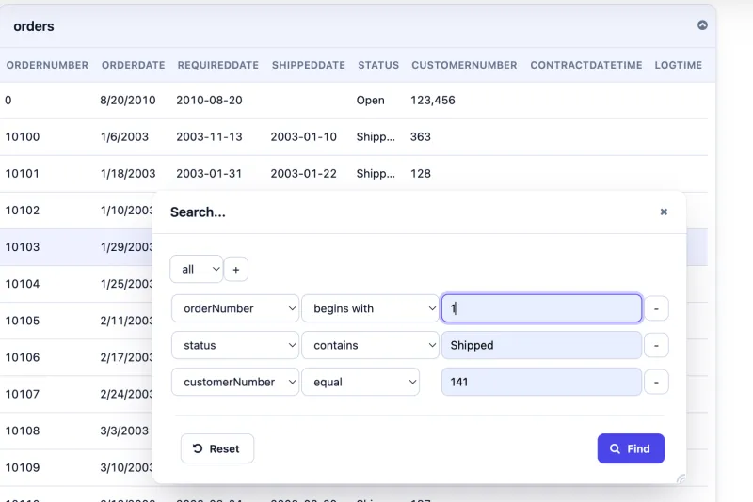Click the 'orders' panel title

(34, 26)
